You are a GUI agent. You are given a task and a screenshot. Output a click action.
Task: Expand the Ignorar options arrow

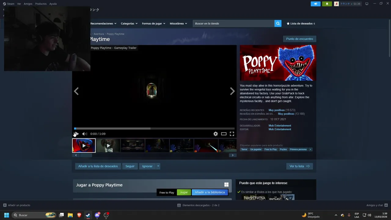tap(158, 166)
